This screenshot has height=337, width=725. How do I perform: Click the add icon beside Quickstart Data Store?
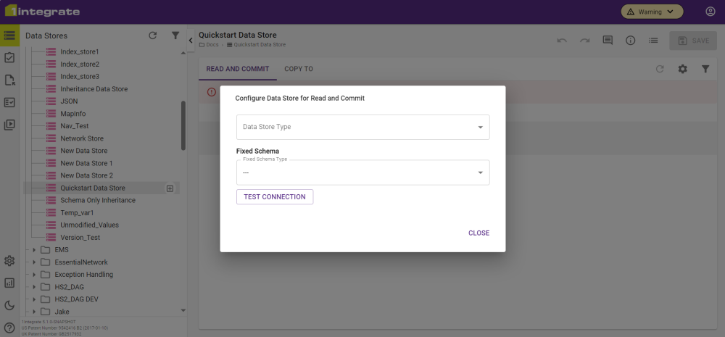coord(170,188)
